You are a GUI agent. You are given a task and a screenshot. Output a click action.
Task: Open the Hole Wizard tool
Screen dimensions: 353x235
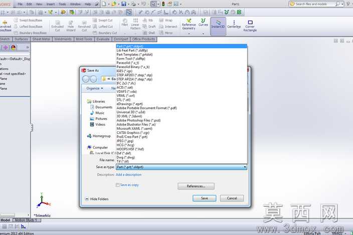click(x=71, y=26)
